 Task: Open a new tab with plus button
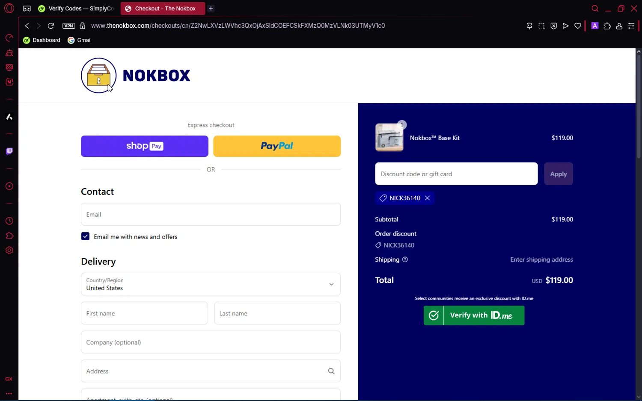(x=211, y=9)
